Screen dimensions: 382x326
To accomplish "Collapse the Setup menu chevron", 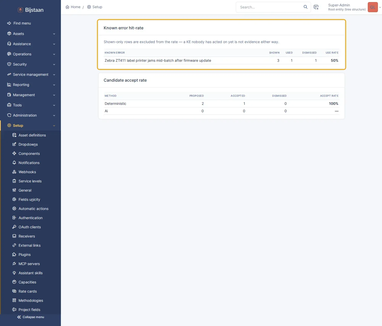I will [54, 126].
